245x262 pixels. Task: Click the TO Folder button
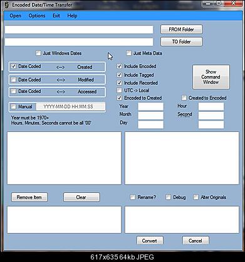click(x=181, y=41)
